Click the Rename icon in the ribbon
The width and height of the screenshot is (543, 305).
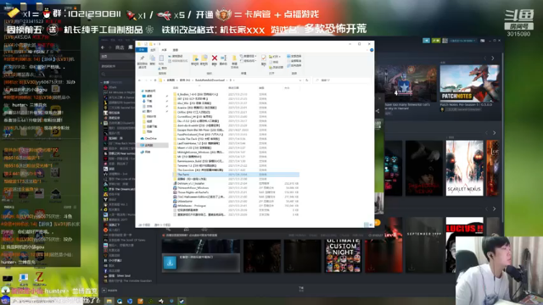click(x=223, y=58)
